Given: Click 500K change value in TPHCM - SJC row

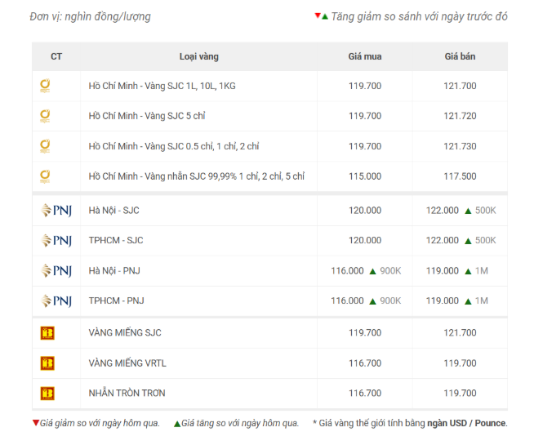Looking at the screenshot, I should click(x=486, y=240).
